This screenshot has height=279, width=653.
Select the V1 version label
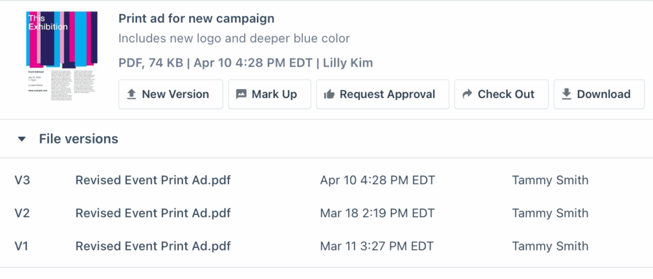click(x=21, y=246)
